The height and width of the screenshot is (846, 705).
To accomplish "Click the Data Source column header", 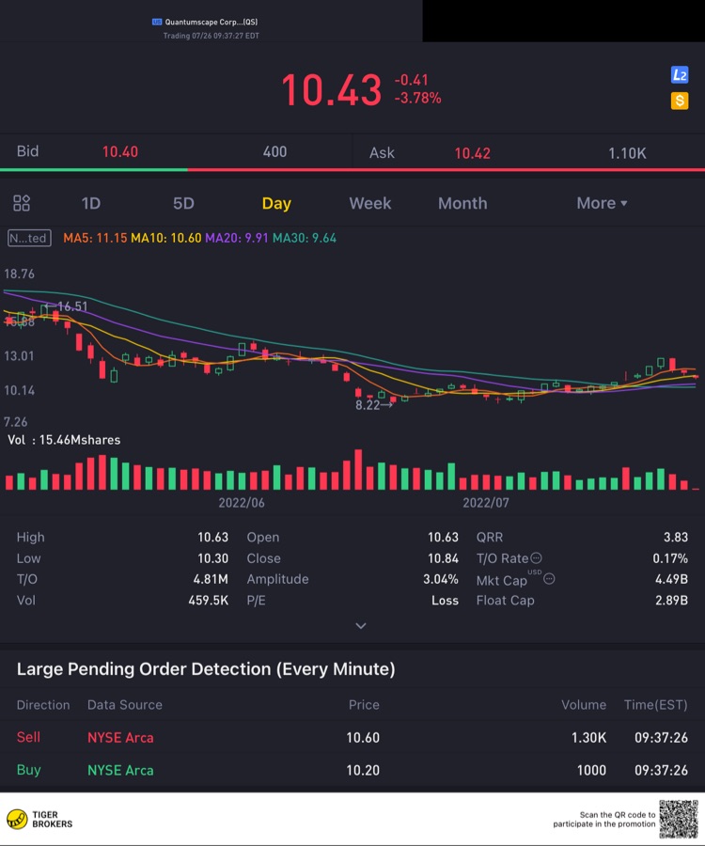I will [125, 705].
